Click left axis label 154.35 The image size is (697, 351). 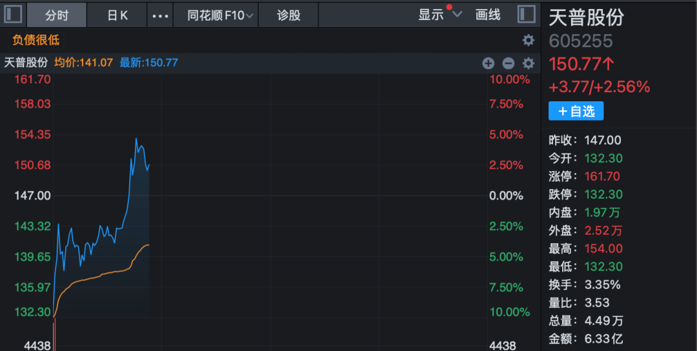coord(32,135)
